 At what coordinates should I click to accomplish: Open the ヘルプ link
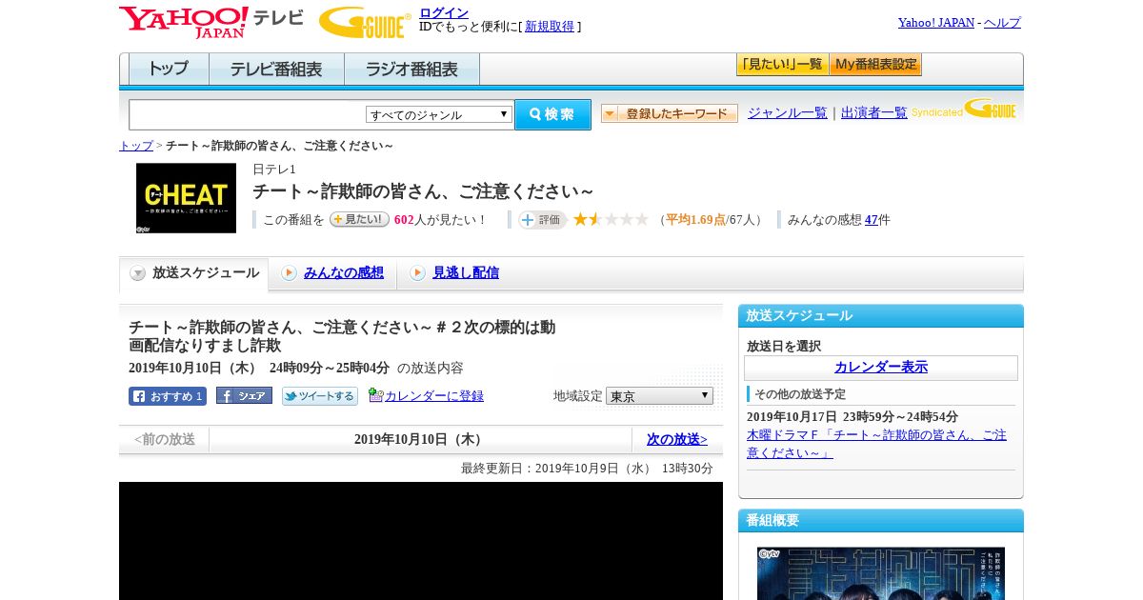pos(1002,22)
